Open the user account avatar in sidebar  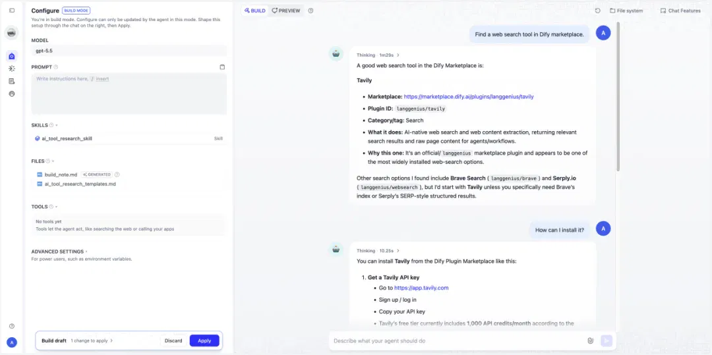pyautogui.click(x=12, y=342)
